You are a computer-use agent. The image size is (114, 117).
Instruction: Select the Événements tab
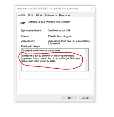51,15
